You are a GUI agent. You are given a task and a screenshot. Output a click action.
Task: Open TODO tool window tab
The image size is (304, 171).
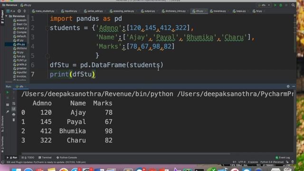pos(28,158)
